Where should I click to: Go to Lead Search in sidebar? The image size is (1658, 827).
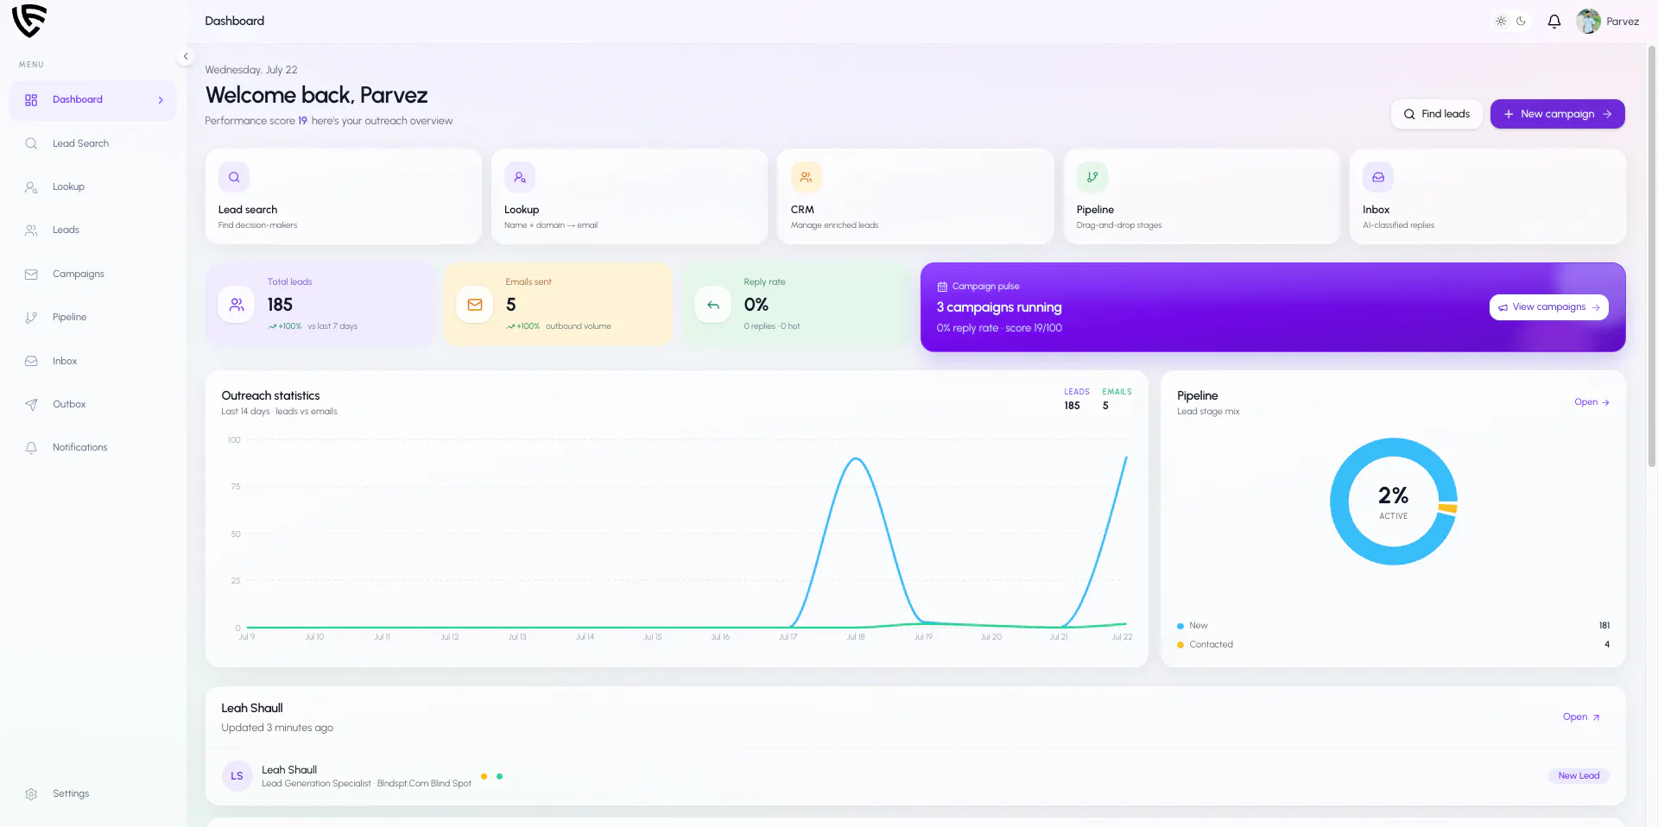coord(92,143)
